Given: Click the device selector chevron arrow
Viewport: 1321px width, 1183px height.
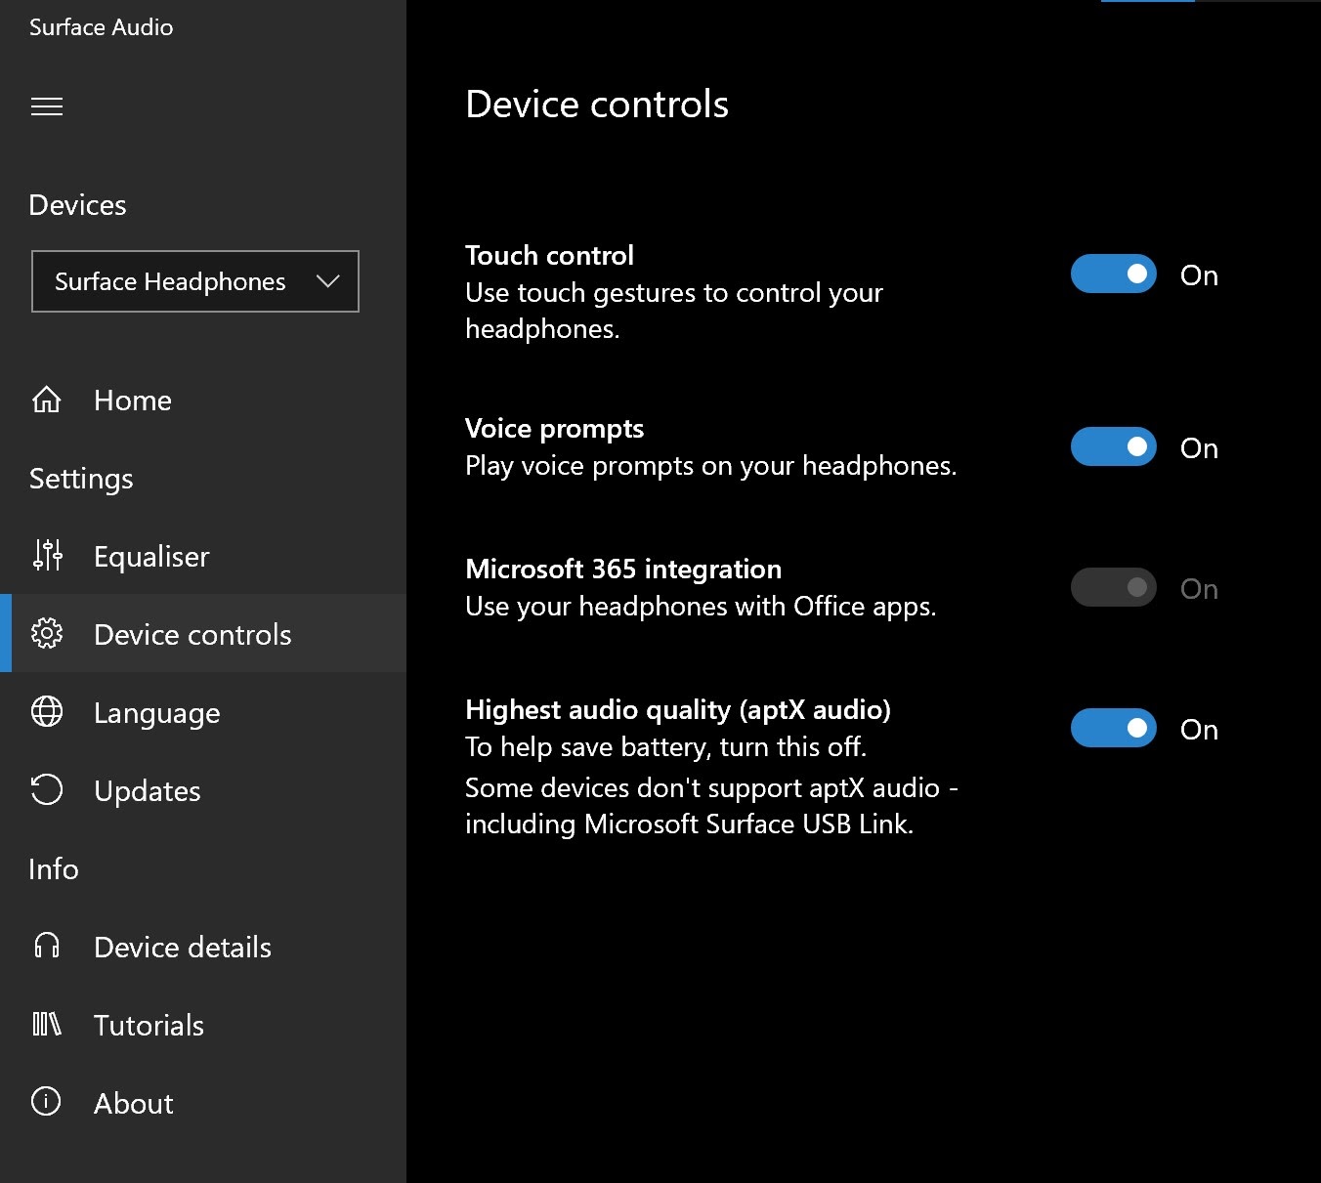Looking at the screenshot, I should pos(327,281).
